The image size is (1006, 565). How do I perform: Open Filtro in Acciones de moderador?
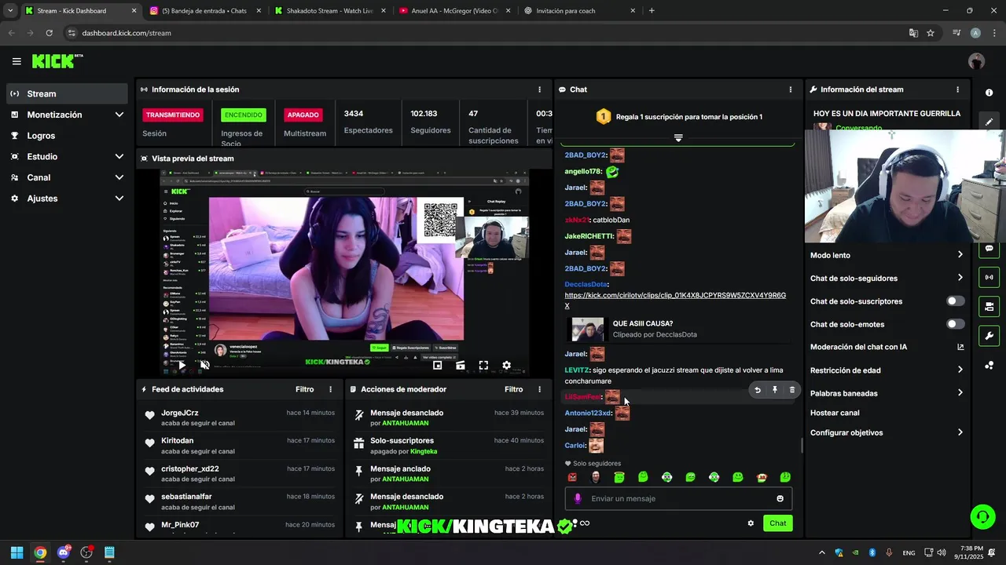(x=514, y=389)
